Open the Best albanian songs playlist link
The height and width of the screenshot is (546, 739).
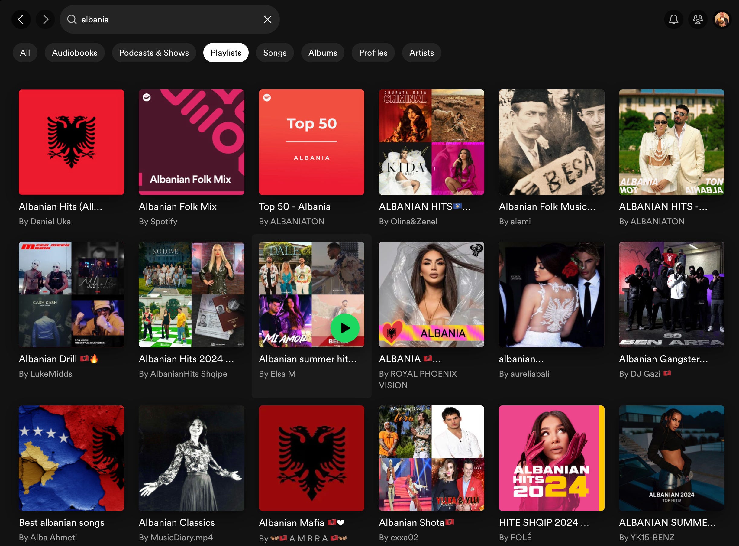(x=61, y=522)
